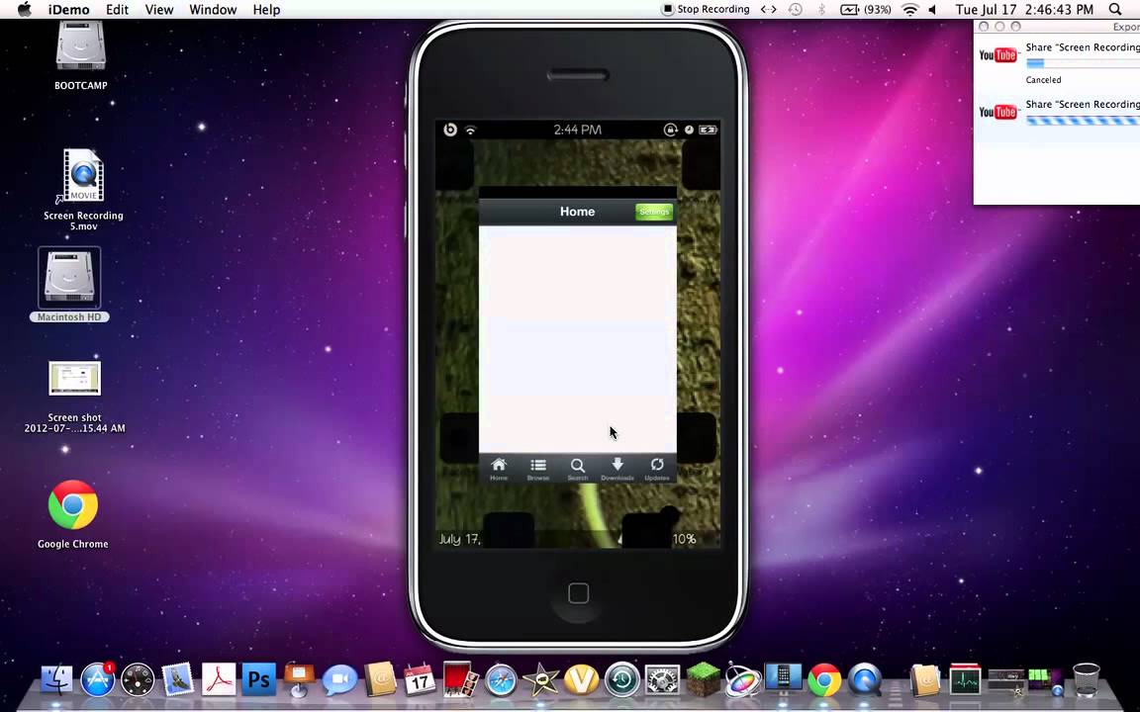Select Google Chrome desktop shortcut
The image size is (1140, 712).
pyautogui.click(x=72, y=513)
